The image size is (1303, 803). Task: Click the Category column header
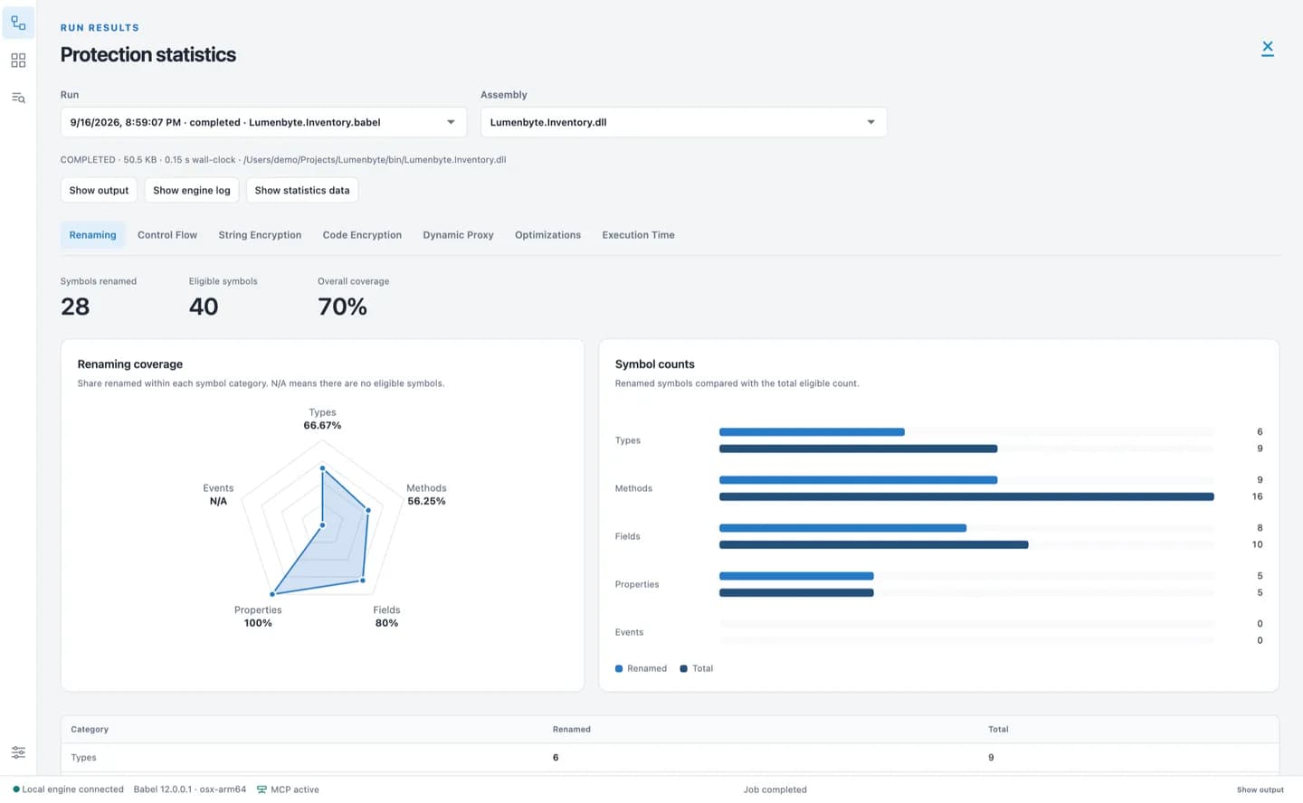(x=90, y=729)
